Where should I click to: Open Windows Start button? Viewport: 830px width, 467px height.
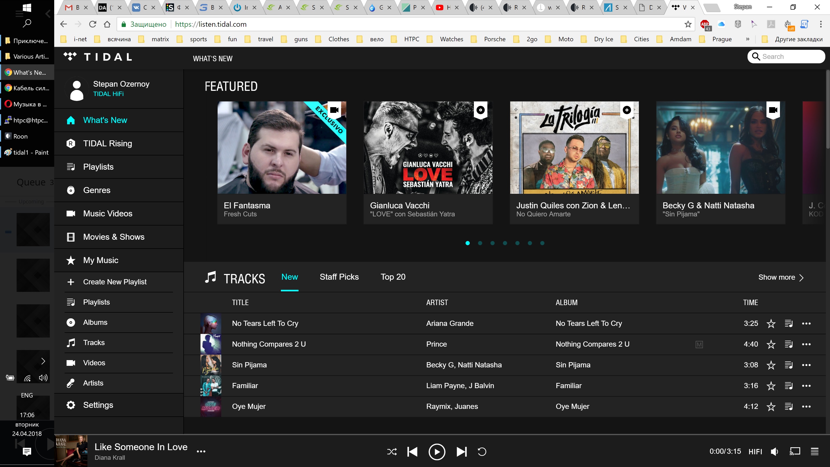(x=27, y=8)
